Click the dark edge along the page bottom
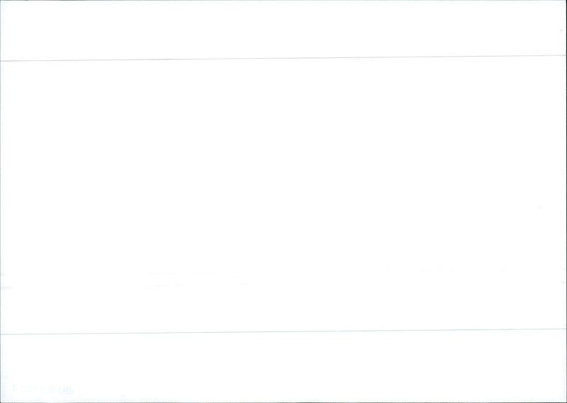 [x=283, y=401]
